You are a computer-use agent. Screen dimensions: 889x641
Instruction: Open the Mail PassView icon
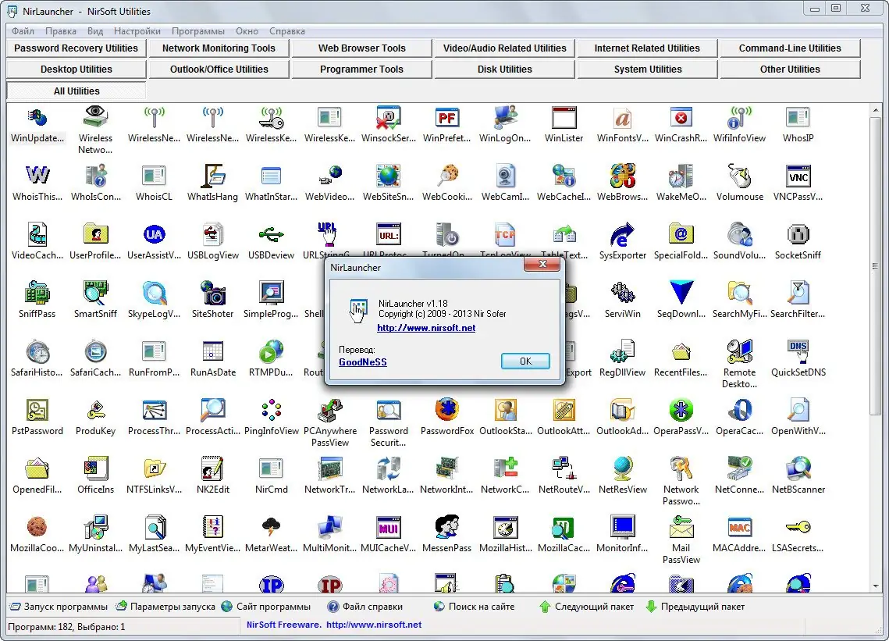(x=681, y=526)
